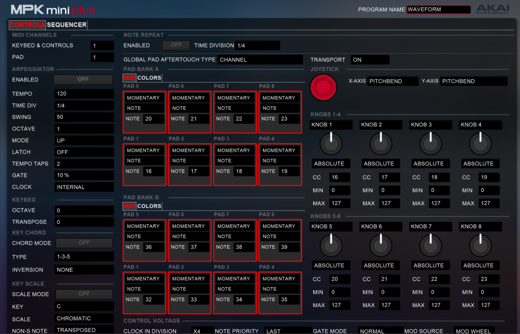Click Knob 3 MIN value field
This screenshot has height=334, width=520.
coord(439,190)
